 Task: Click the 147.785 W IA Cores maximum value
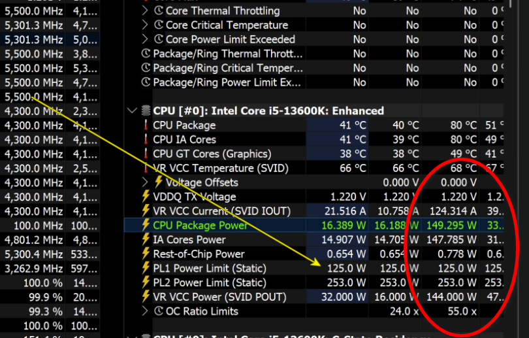point(451,239)
